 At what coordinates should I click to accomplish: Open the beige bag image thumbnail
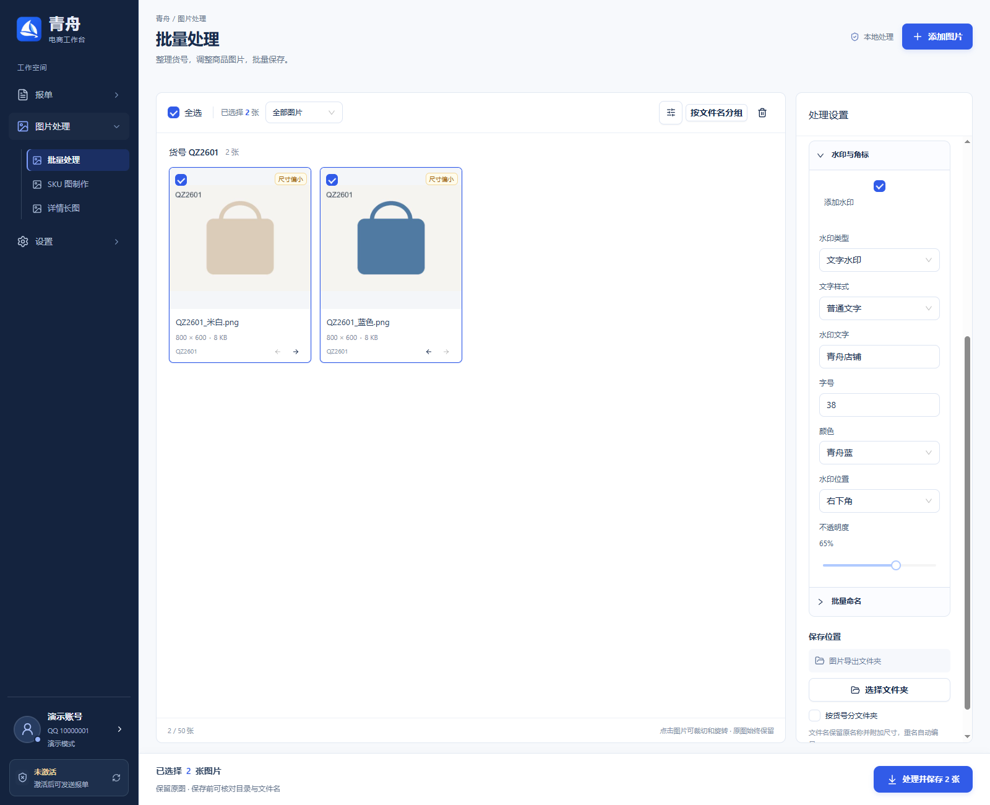[x=240, y=238]
